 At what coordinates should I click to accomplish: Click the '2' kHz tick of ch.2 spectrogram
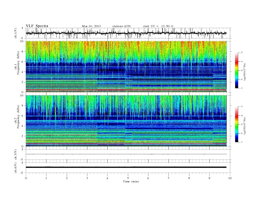(x=23, y=136)
